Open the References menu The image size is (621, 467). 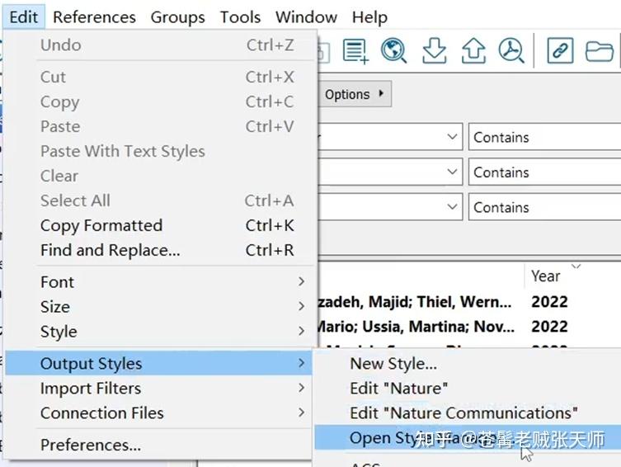[94, 17]
